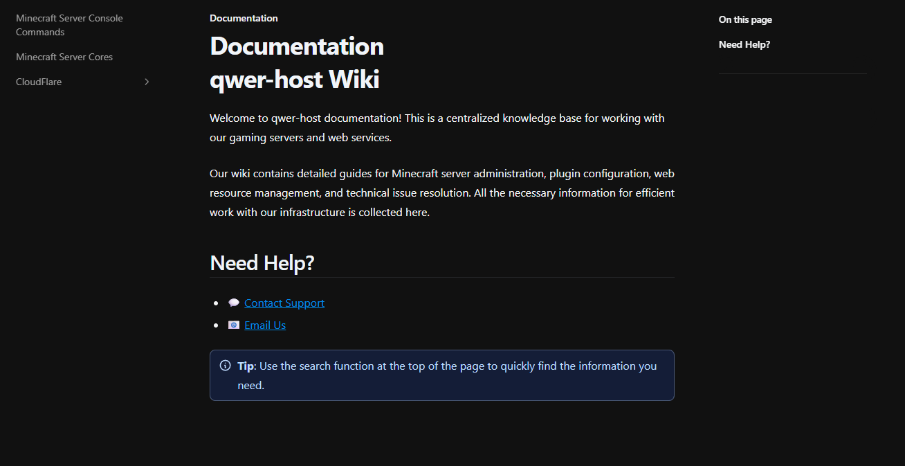Click the On this page header
The image size is (905, 466).
coord(745,19)
